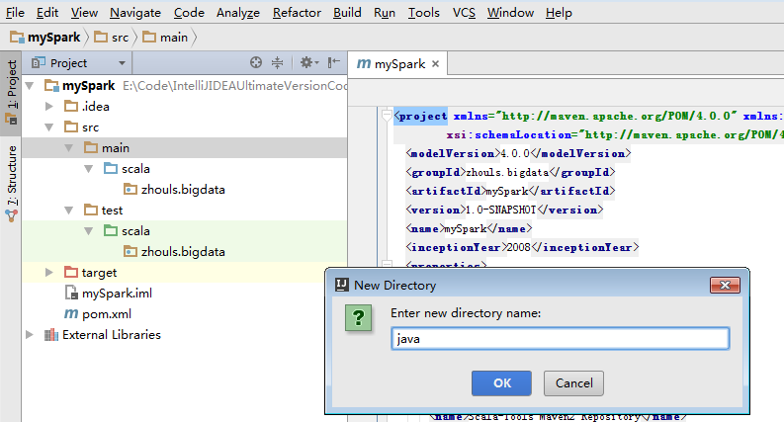Viewport: 784px width, 422px height.
Task: Close the New Directory dialog
Action: (725, 285)
